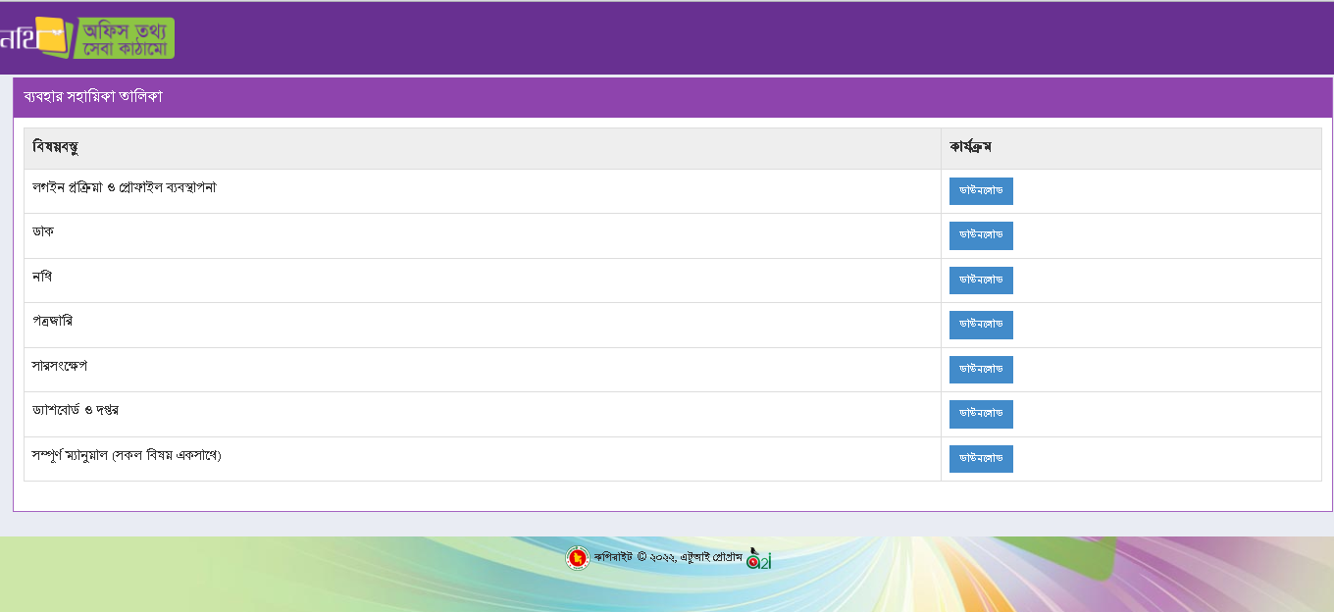The width and height of the screenshot is (1334, 612).
Task: Select the পত্রজারি row label
Action: click(52, 321)
